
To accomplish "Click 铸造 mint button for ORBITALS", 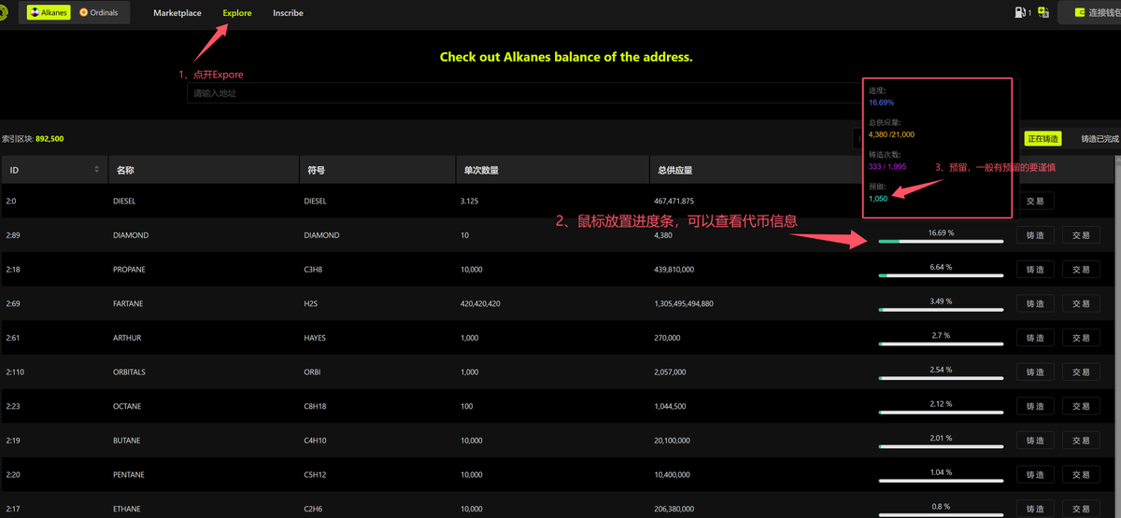I will coord(1035,372).
